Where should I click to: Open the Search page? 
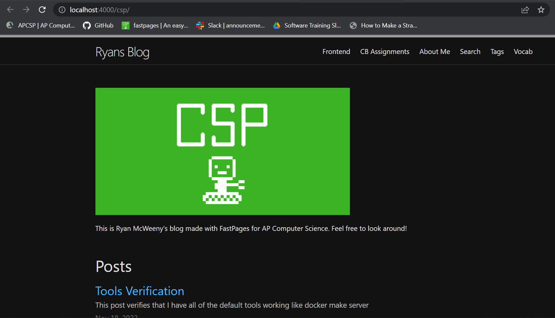tap(470, 52)
